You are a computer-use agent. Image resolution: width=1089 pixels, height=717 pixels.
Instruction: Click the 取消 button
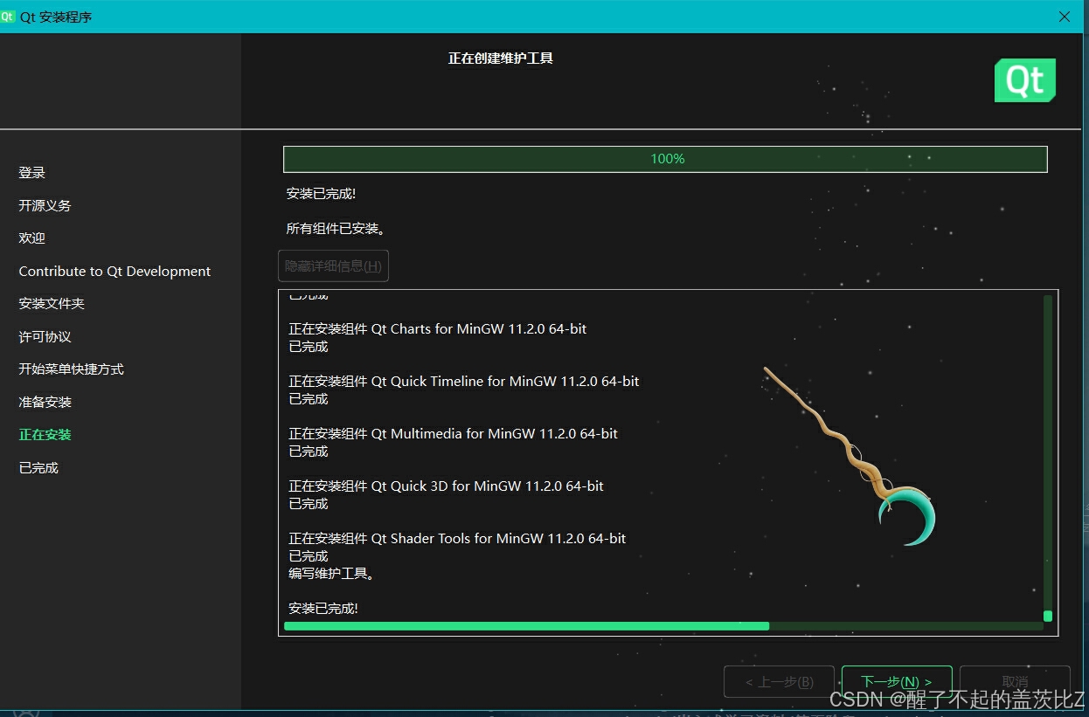1015,681
